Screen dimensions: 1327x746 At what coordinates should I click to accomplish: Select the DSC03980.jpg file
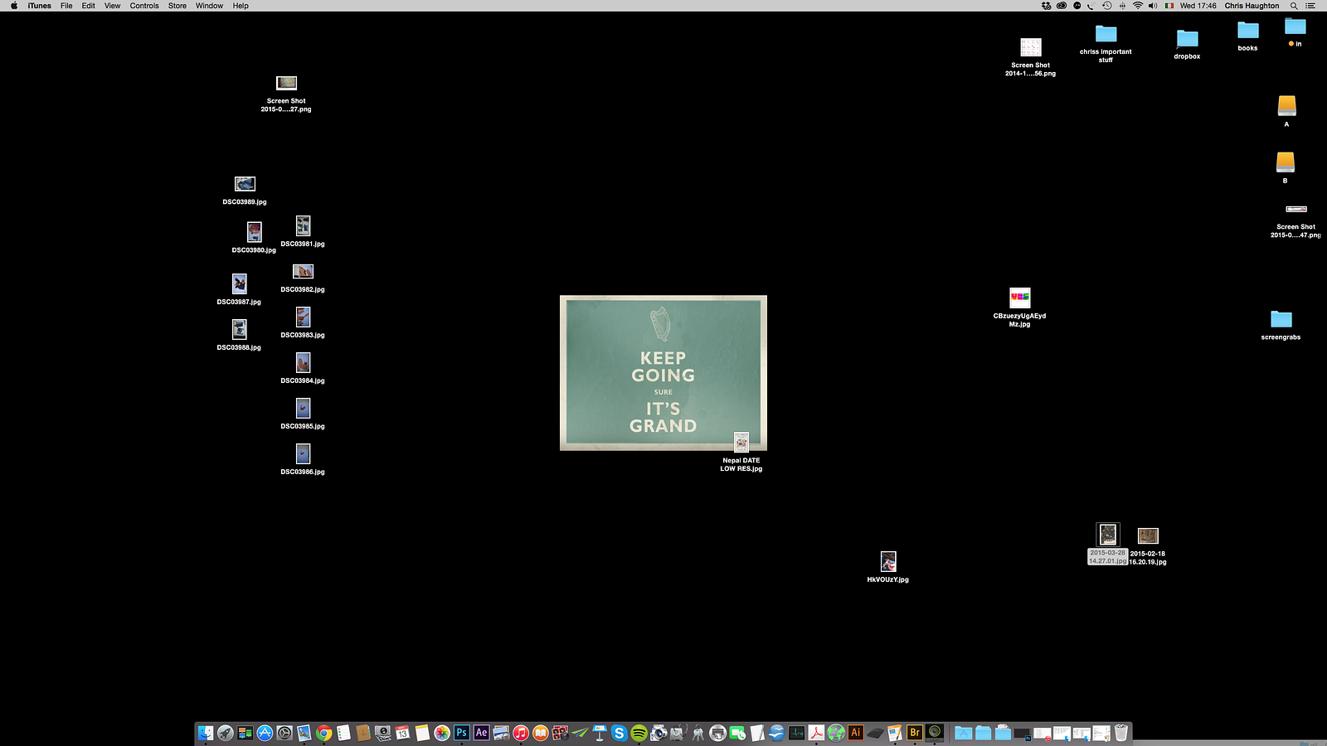click(x=254, y=237)
